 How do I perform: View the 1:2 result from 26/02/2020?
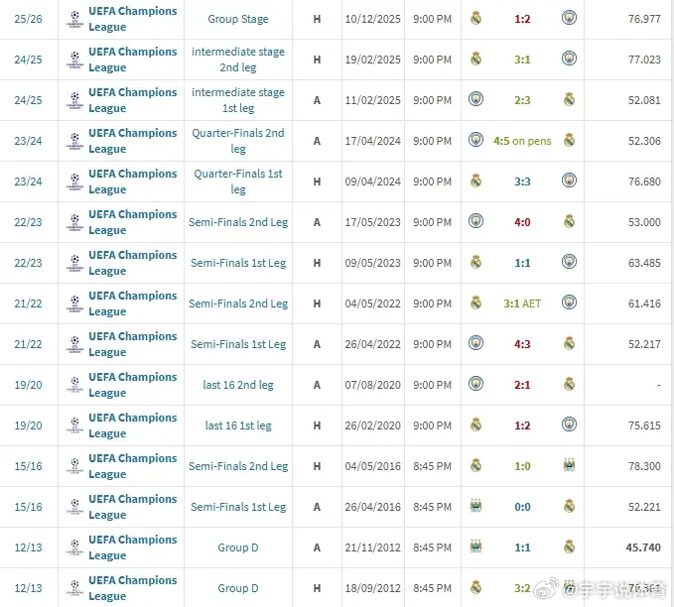pos(522,425)
